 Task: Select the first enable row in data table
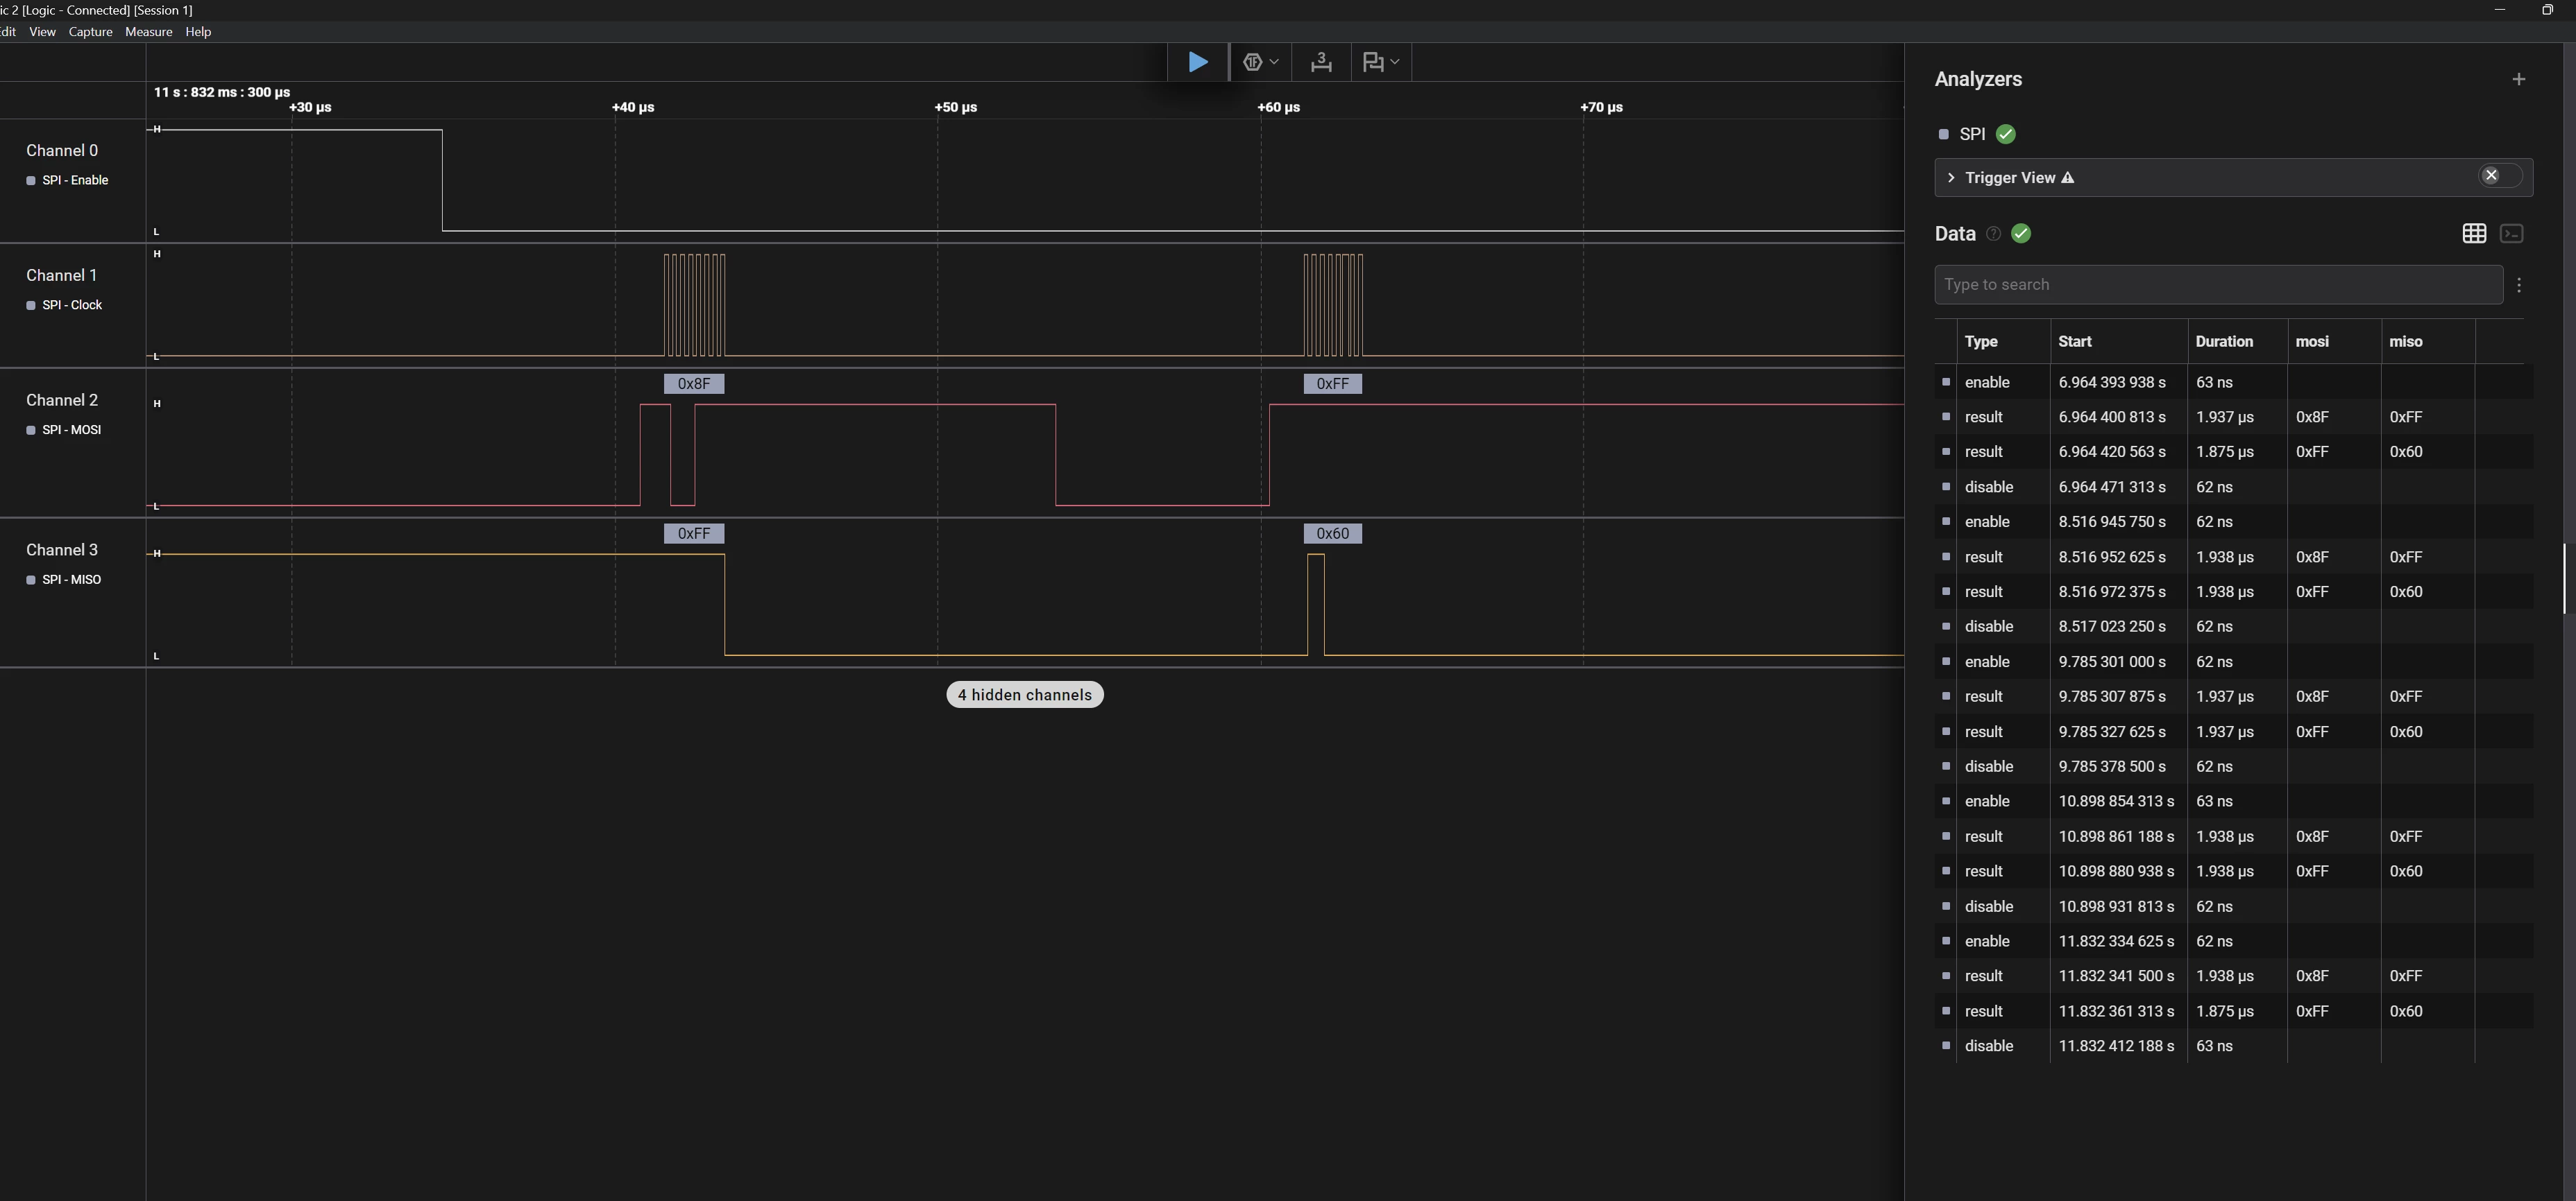click(2233, 381)
